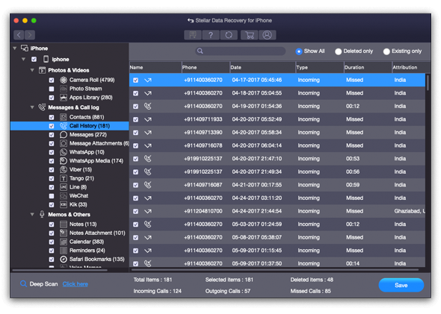Sort by the Attribution column header
The height and width of the screenshot is (314, 441).
click(x=411, y=67)
